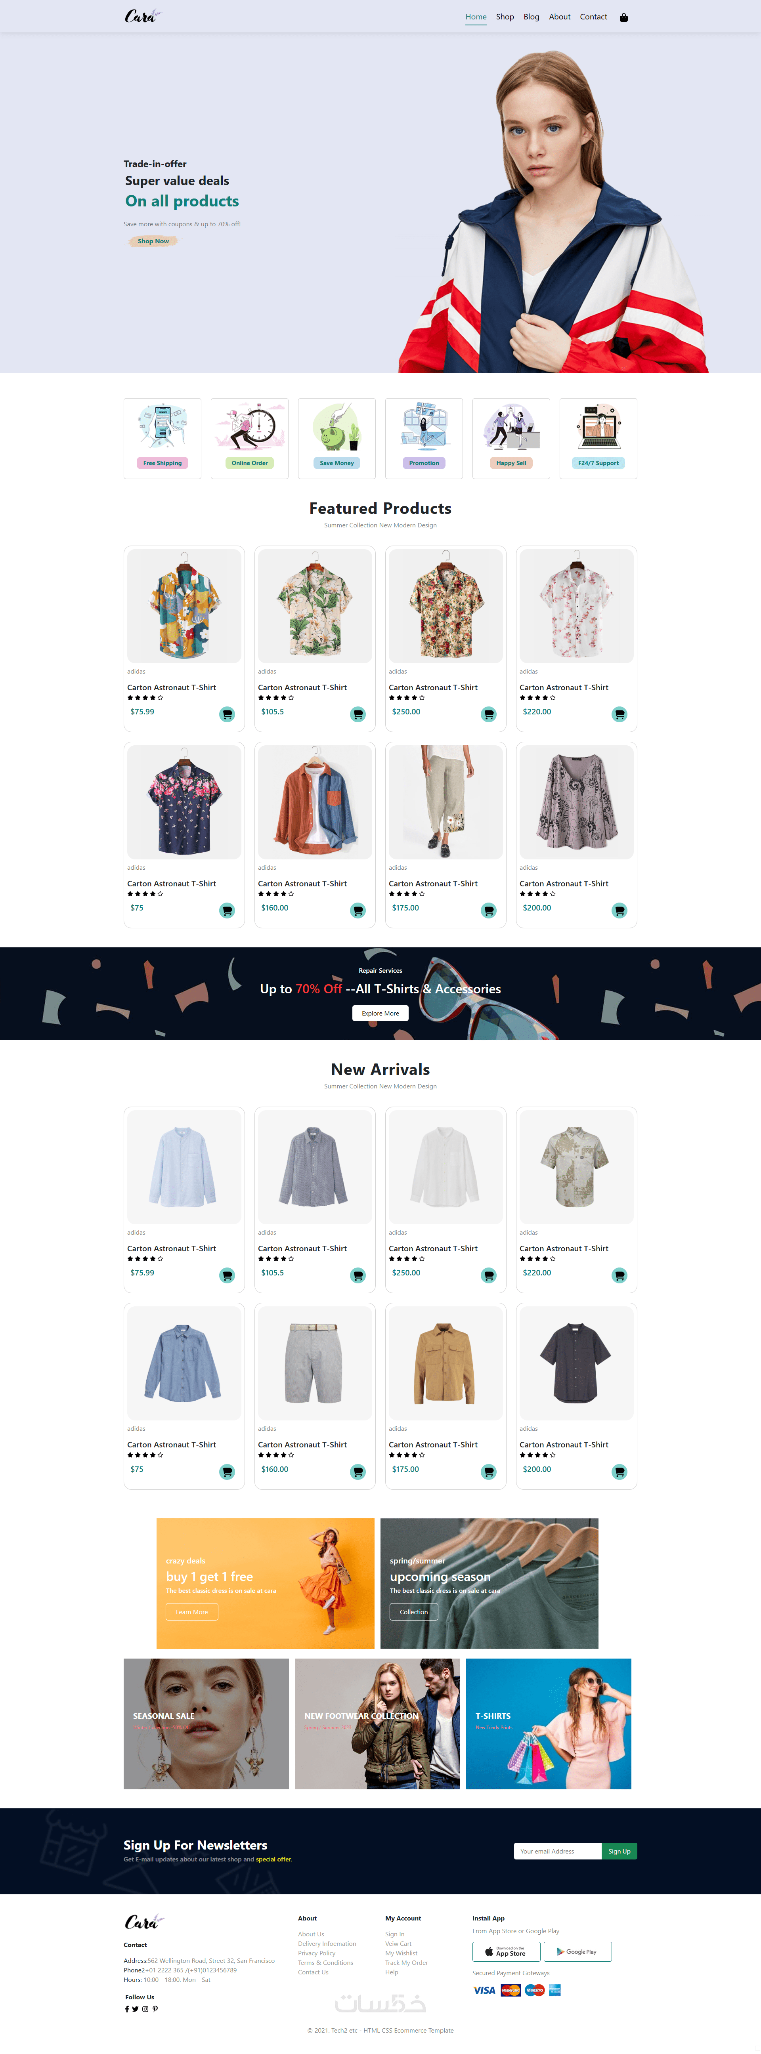Image resolution: width=761 pixels, height=2054 pixels.
Task: Open the Contact nav link
Action: [x=593, y=17]
